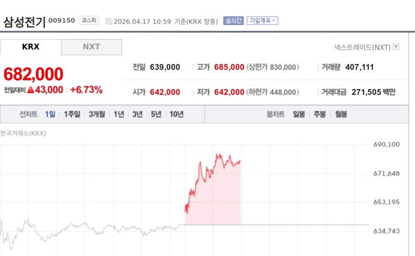
Task: Click the clock icon beside the timestamp
Action: click(109, 21)
